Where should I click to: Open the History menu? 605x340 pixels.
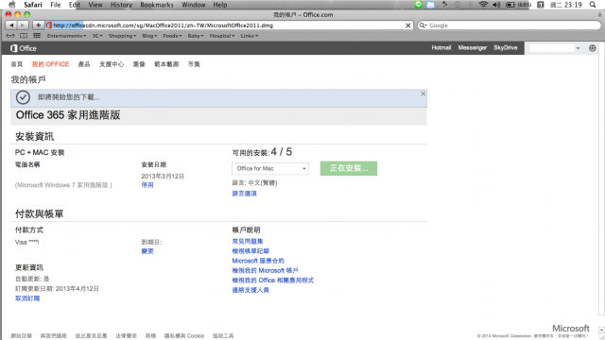(x=121, y=5)
